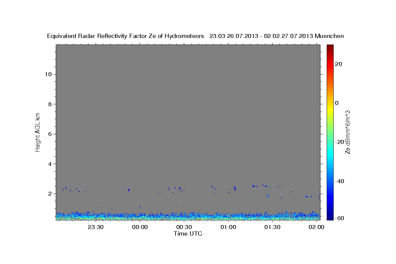The width and height of the screenshot is (396, 264).
Task: Click the 00:30 time tick label
Action: point(184,227)
